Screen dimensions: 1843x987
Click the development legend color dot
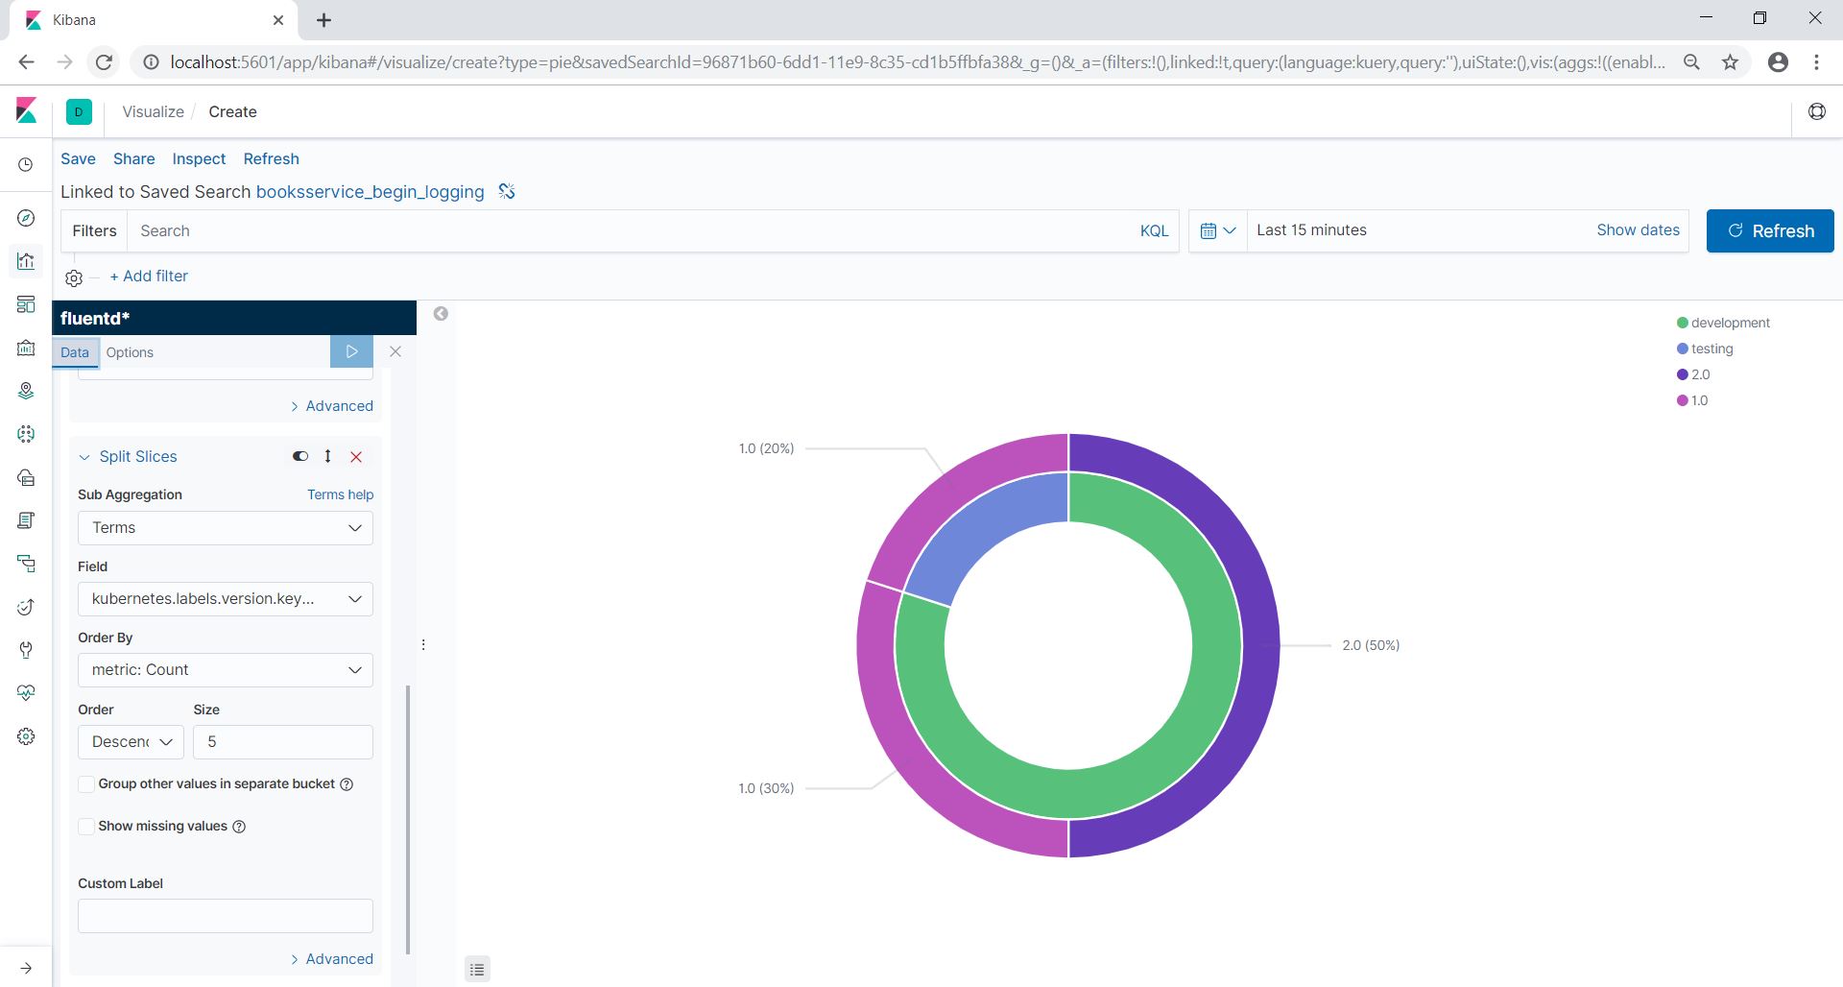point(1682,323)
